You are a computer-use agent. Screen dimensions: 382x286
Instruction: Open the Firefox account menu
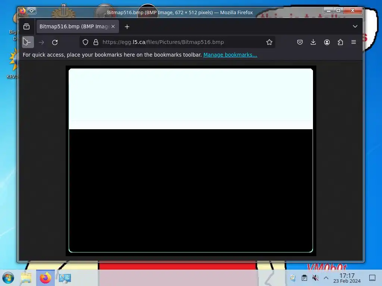pos(327,42)
